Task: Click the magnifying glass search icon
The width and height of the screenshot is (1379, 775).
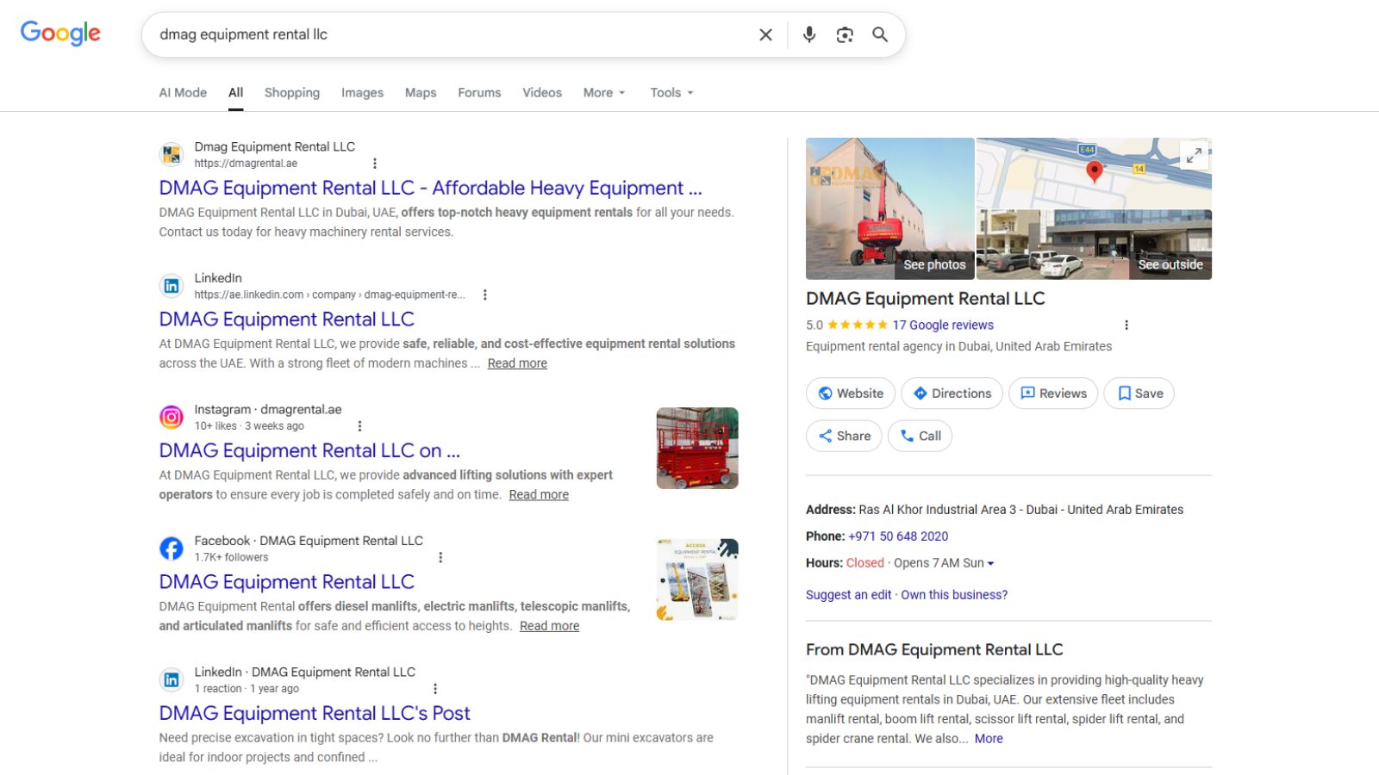Action: (x=880, y=34)
